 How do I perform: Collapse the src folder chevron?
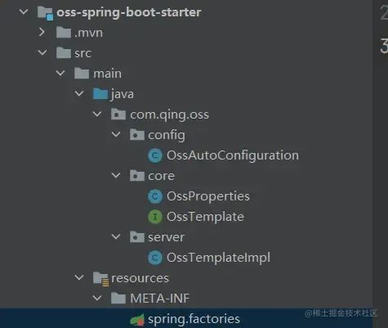(x=42, y=52)
